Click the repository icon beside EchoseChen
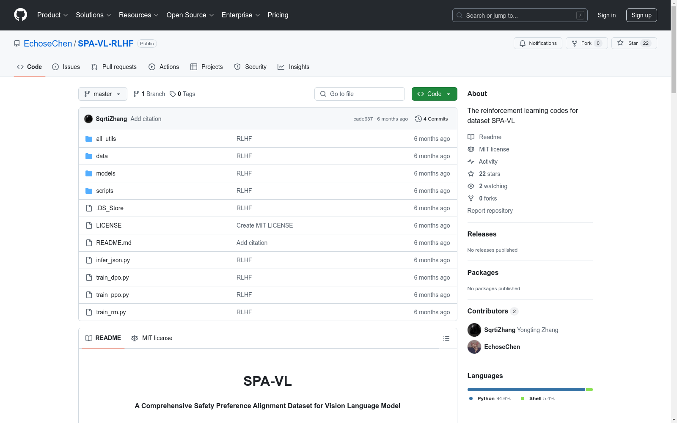 pyautogui.click(x=17, y=44)
